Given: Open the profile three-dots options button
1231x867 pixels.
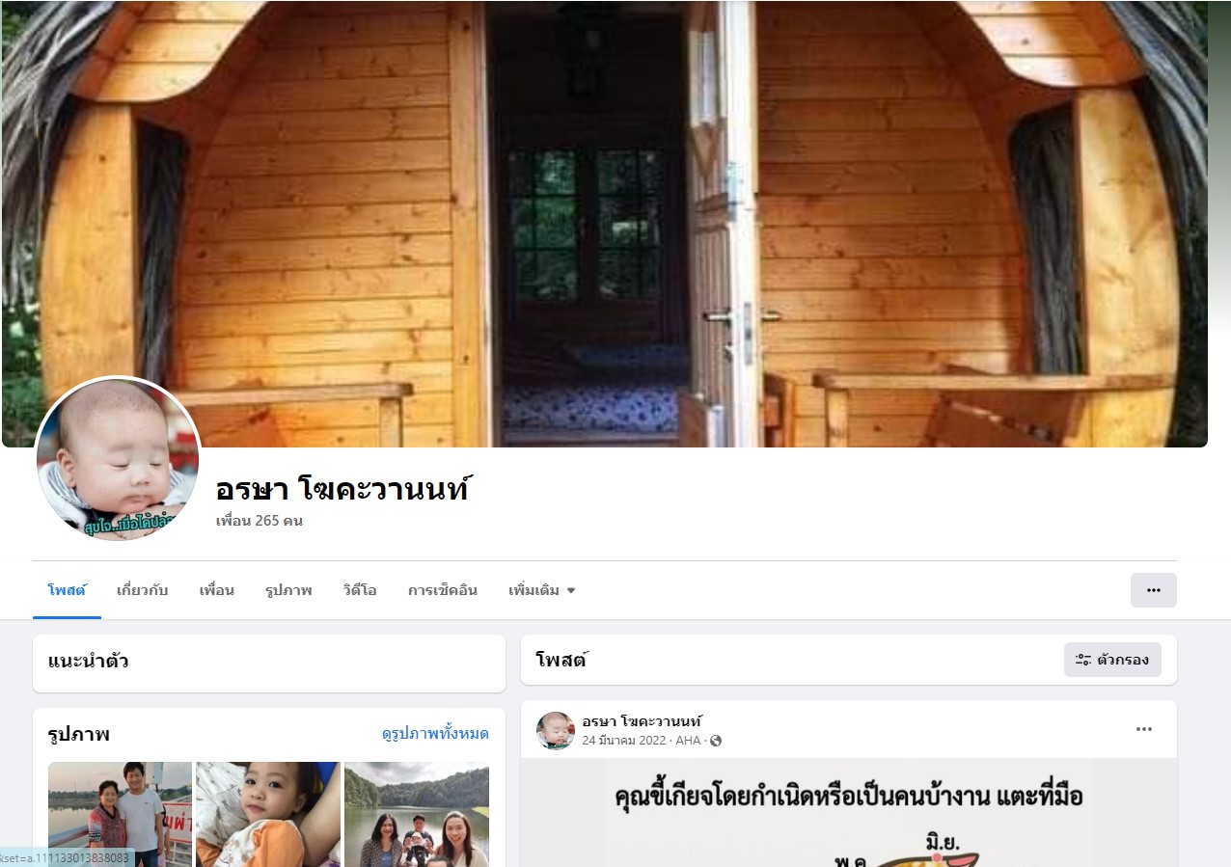Looking at the screenshot, I should (x=1153, y=590).
